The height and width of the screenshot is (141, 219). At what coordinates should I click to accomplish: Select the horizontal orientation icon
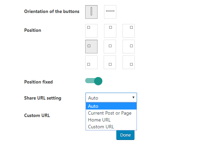[x=110, y=12]
